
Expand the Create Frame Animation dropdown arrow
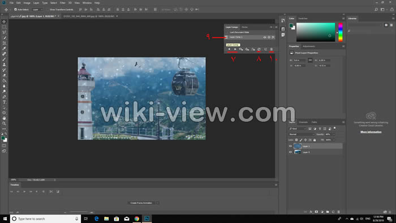tap(158, 203)
